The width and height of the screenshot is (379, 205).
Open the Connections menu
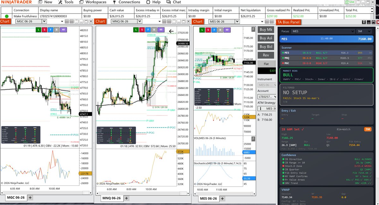pos(126,2)
